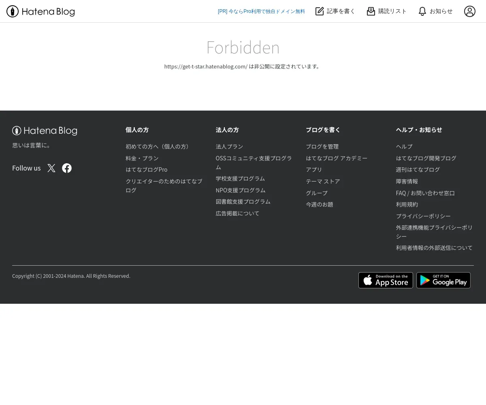Screen dimensions: 486x405
Task: Open 初めての方へ（個人の方）link
Action: (158, 147)
